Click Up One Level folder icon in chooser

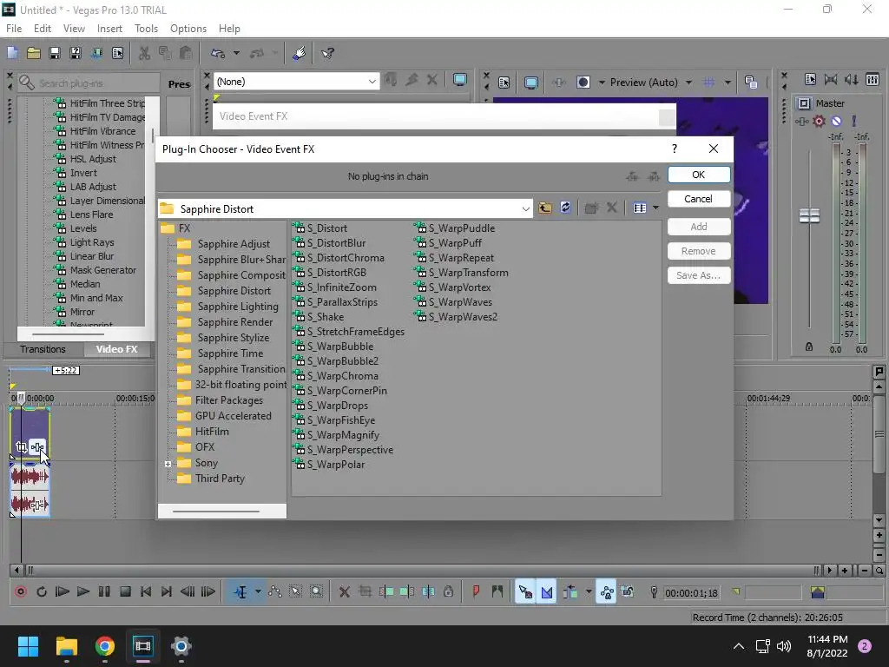pyautogui.click(x=545, y=208)
